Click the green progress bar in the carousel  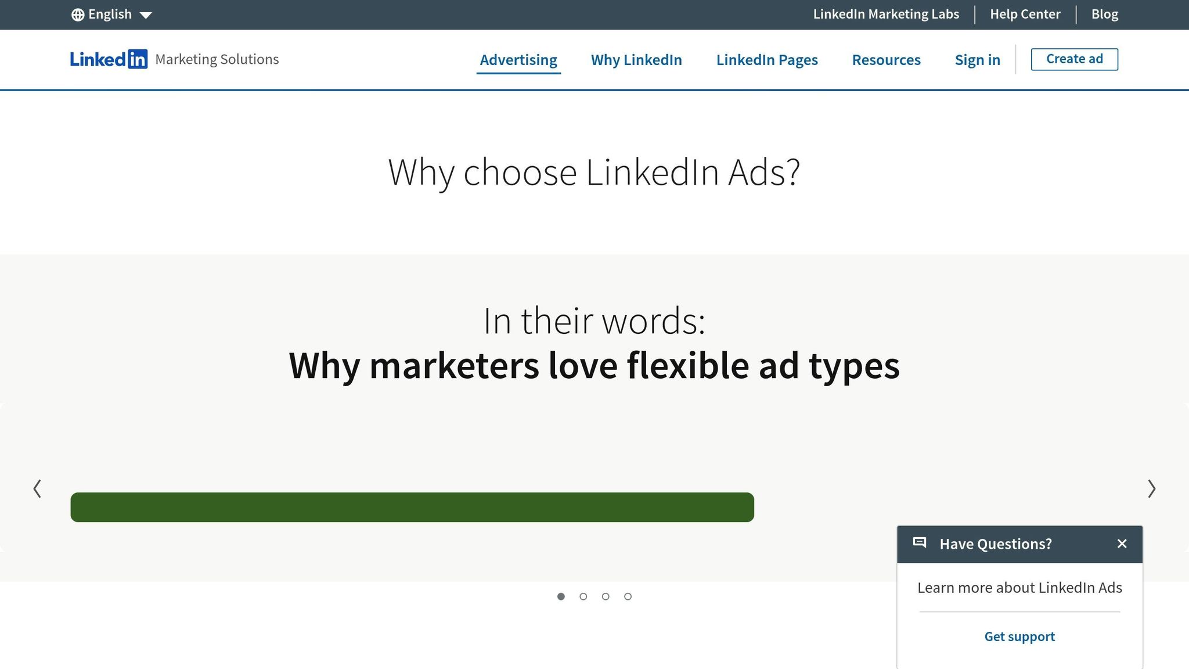[x=412, y=506]
